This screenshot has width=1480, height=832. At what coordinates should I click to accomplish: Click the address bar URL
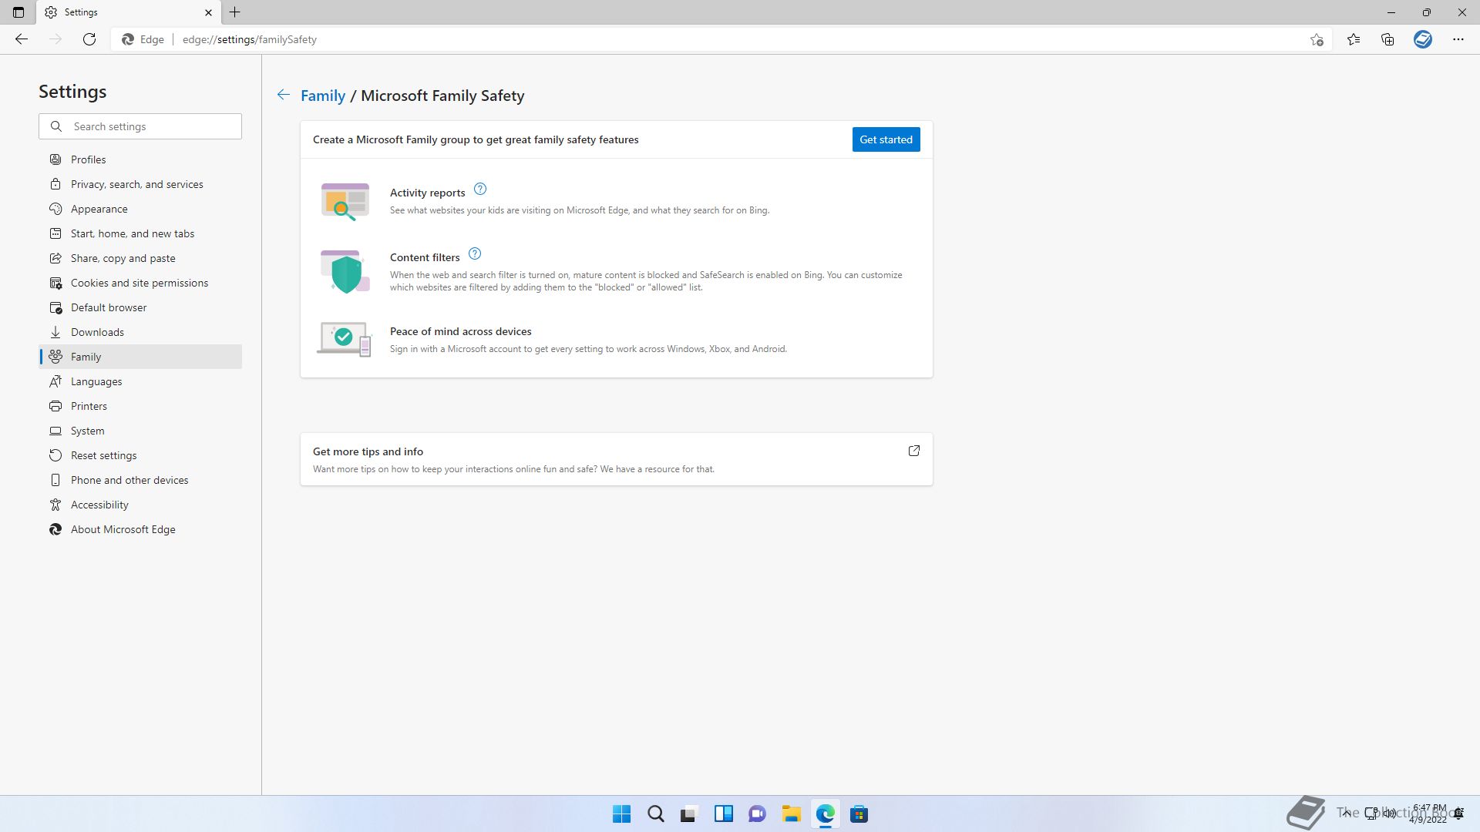[250, 39]
